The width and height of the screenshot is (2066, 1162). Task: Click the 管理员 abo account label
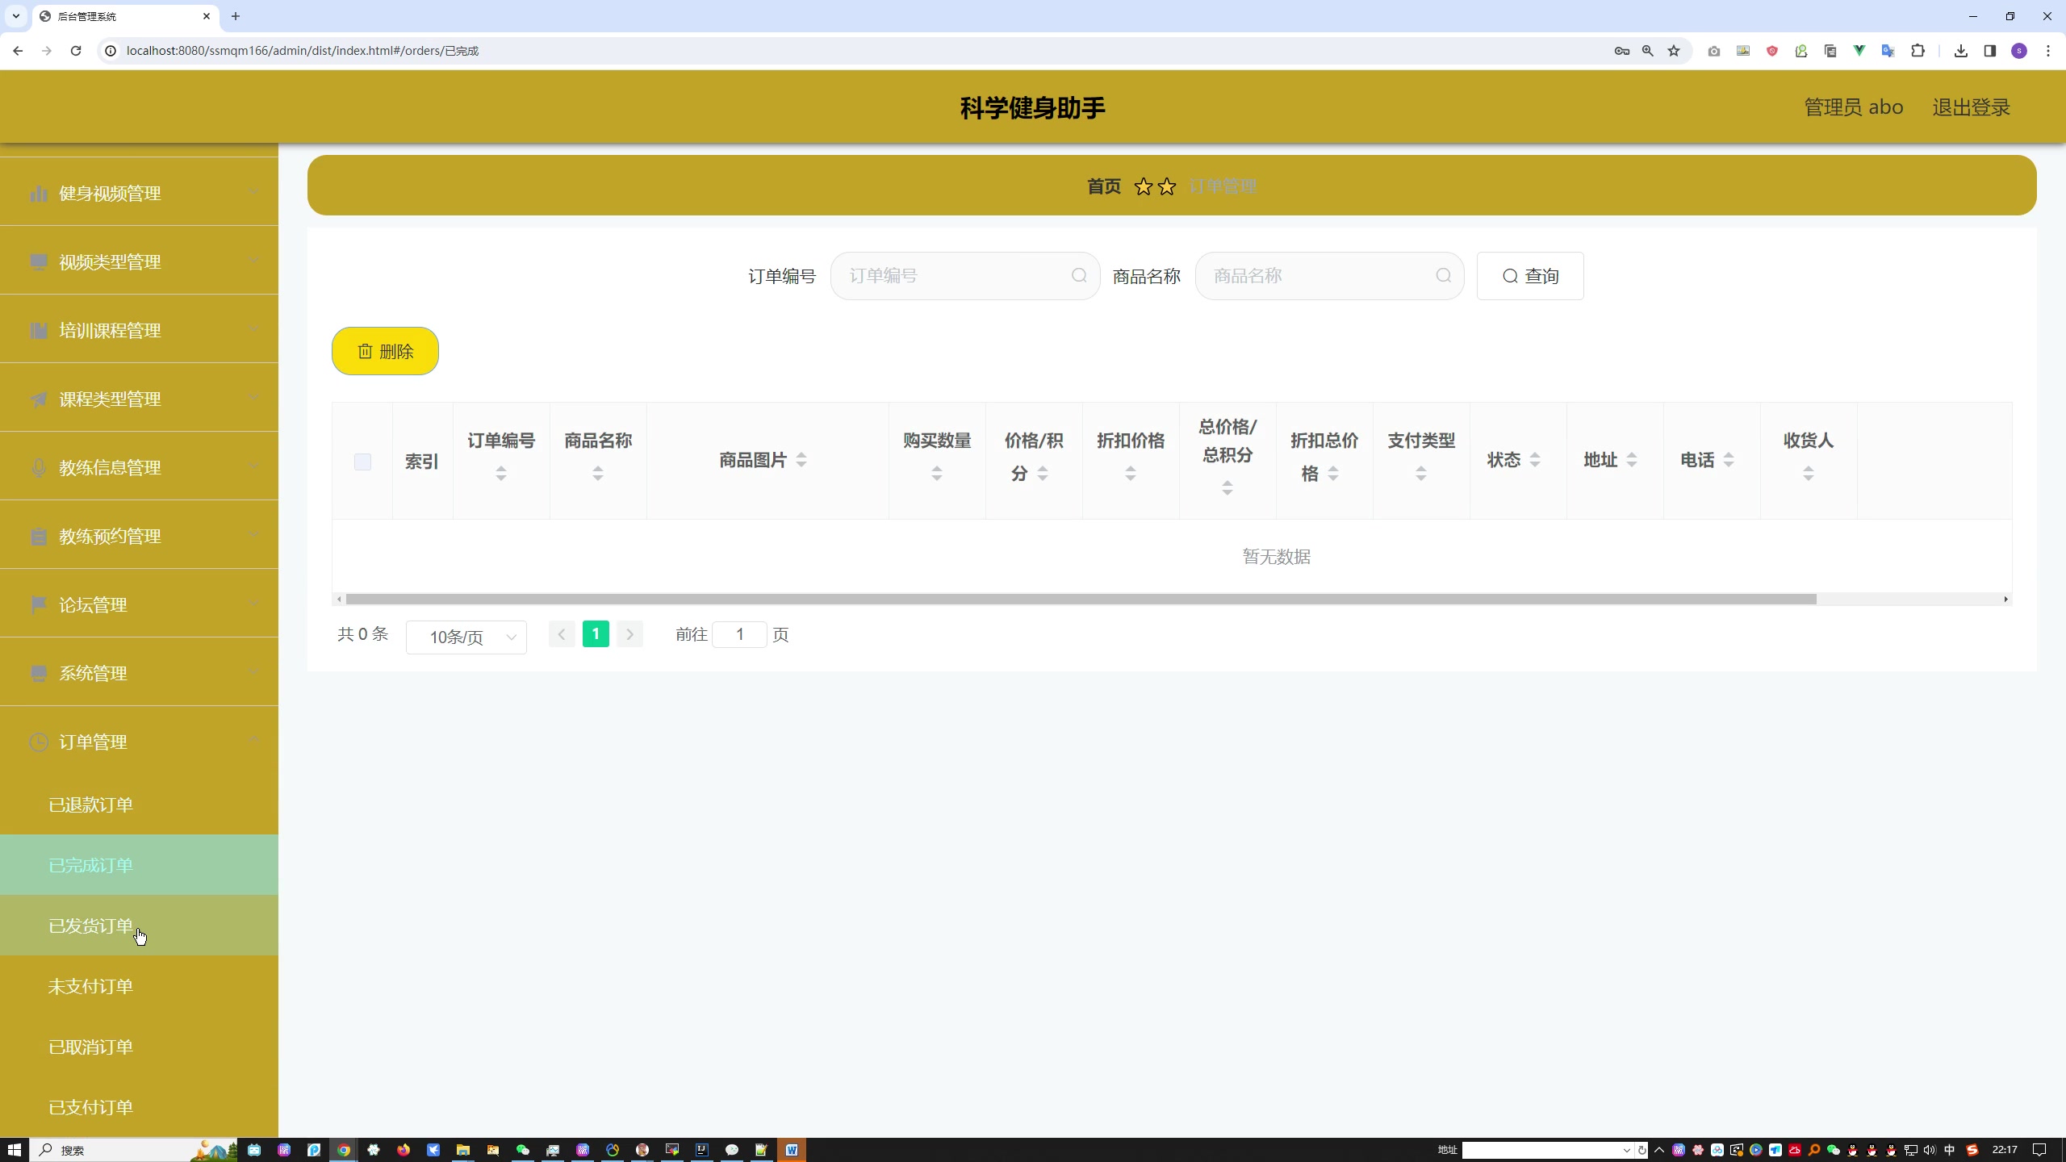pos(1854,107)
